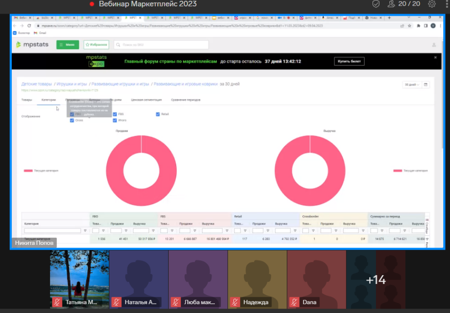Open Игрушки и игры breadcrumb link
Screen dimensions: 450x313
pos(72,84)
